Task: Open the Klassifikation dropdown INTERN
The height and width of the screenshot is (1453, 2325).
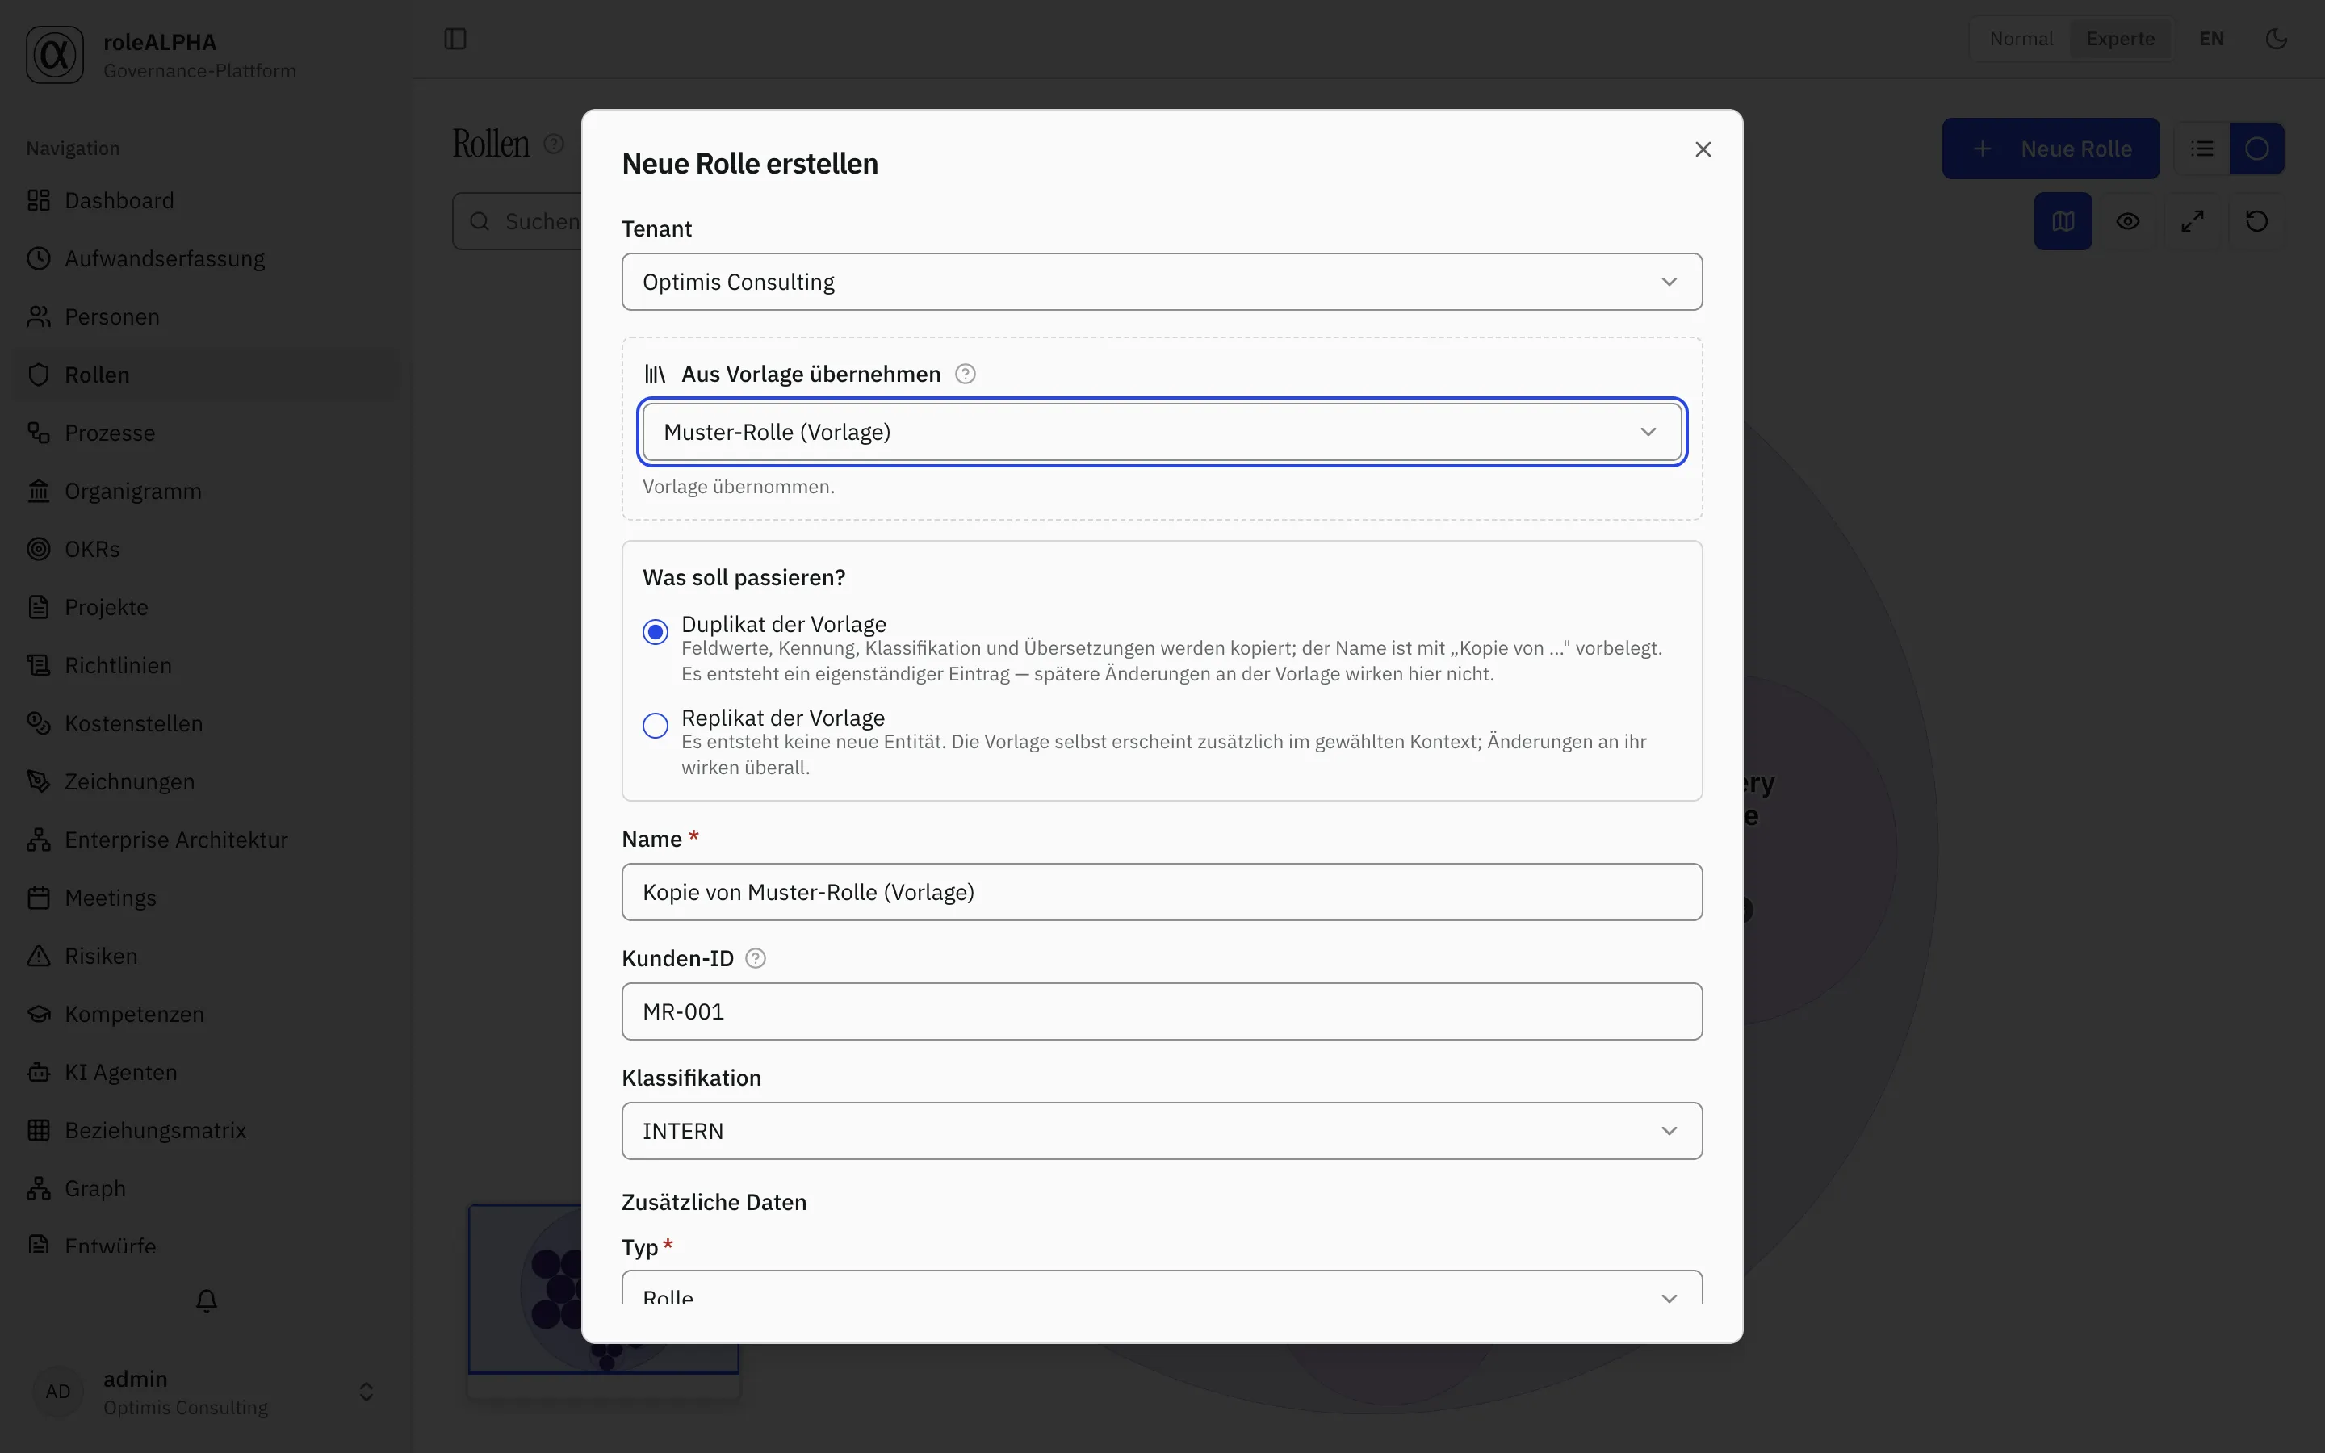Action: point(1162,1131)
